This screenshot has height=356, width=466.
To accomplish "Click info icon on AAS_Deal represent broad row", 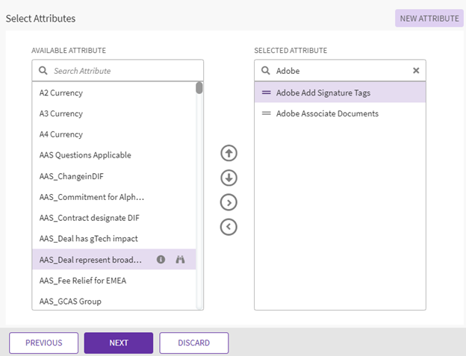I will tap(161, 260).
